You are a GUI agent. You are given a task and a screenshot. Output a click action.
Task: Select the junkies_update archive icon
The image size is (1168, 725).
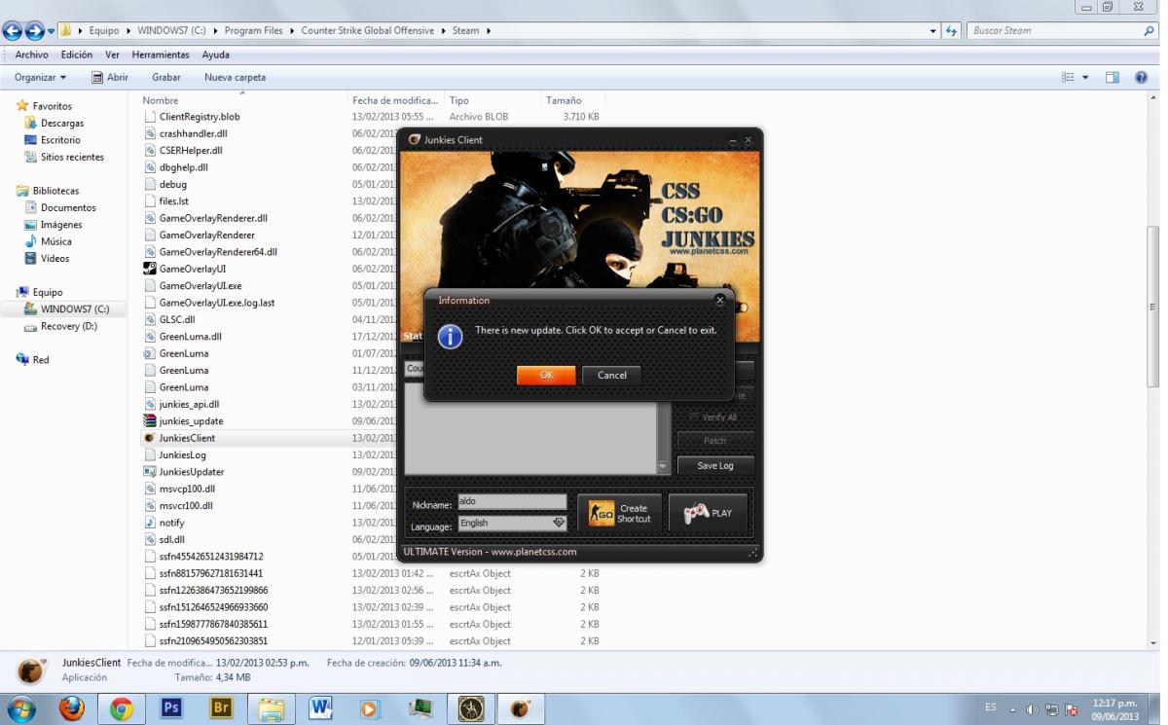click(x=150, y=421)
